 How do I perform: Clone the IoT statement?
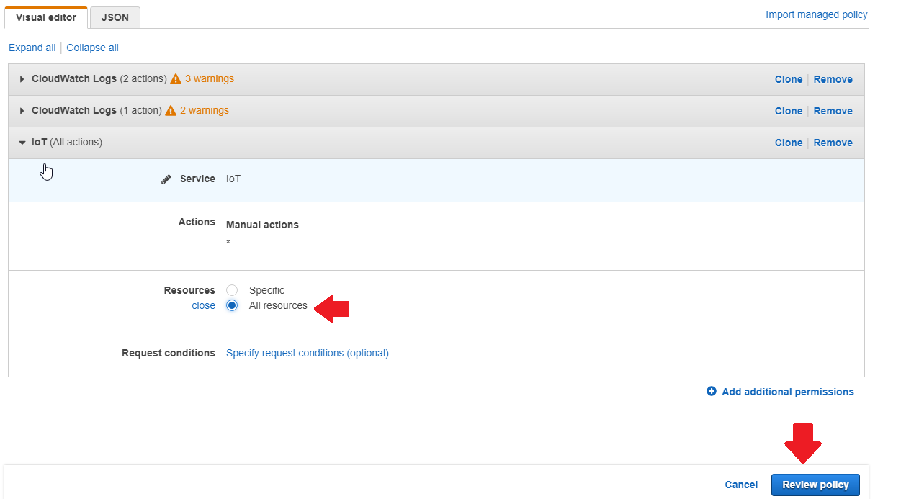tap(789, 143)
